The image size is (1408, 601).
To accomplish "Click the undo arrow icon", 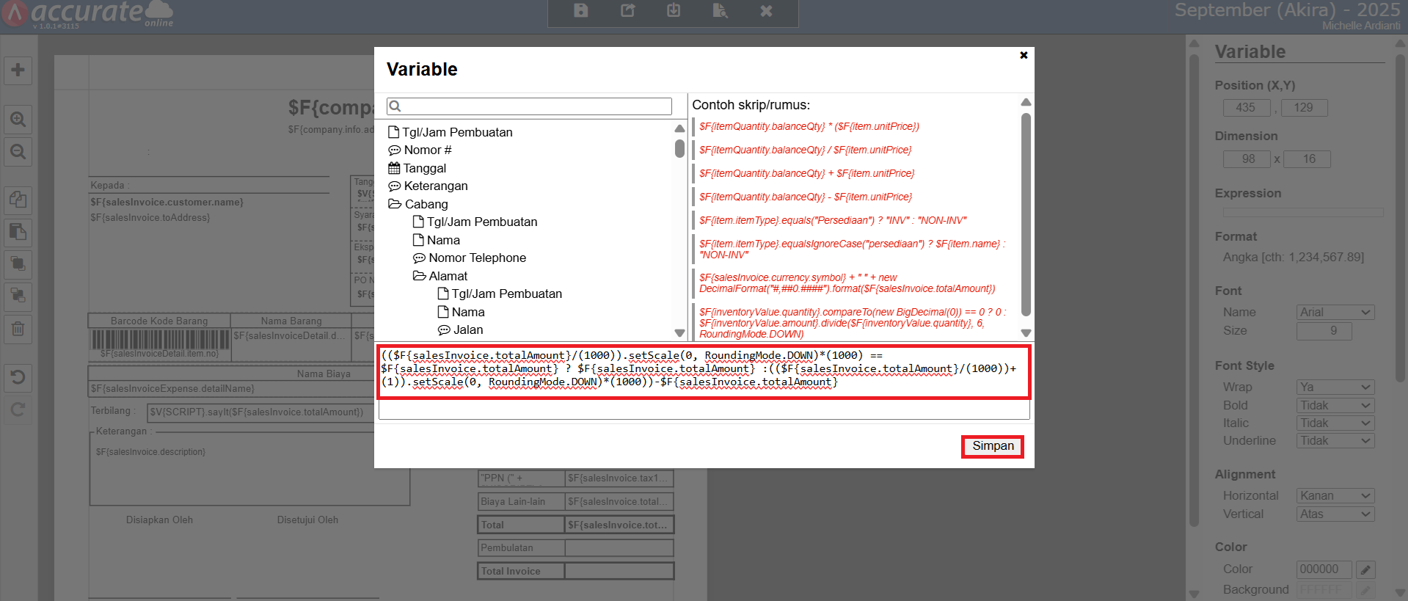I will click(x=18, y=377).
